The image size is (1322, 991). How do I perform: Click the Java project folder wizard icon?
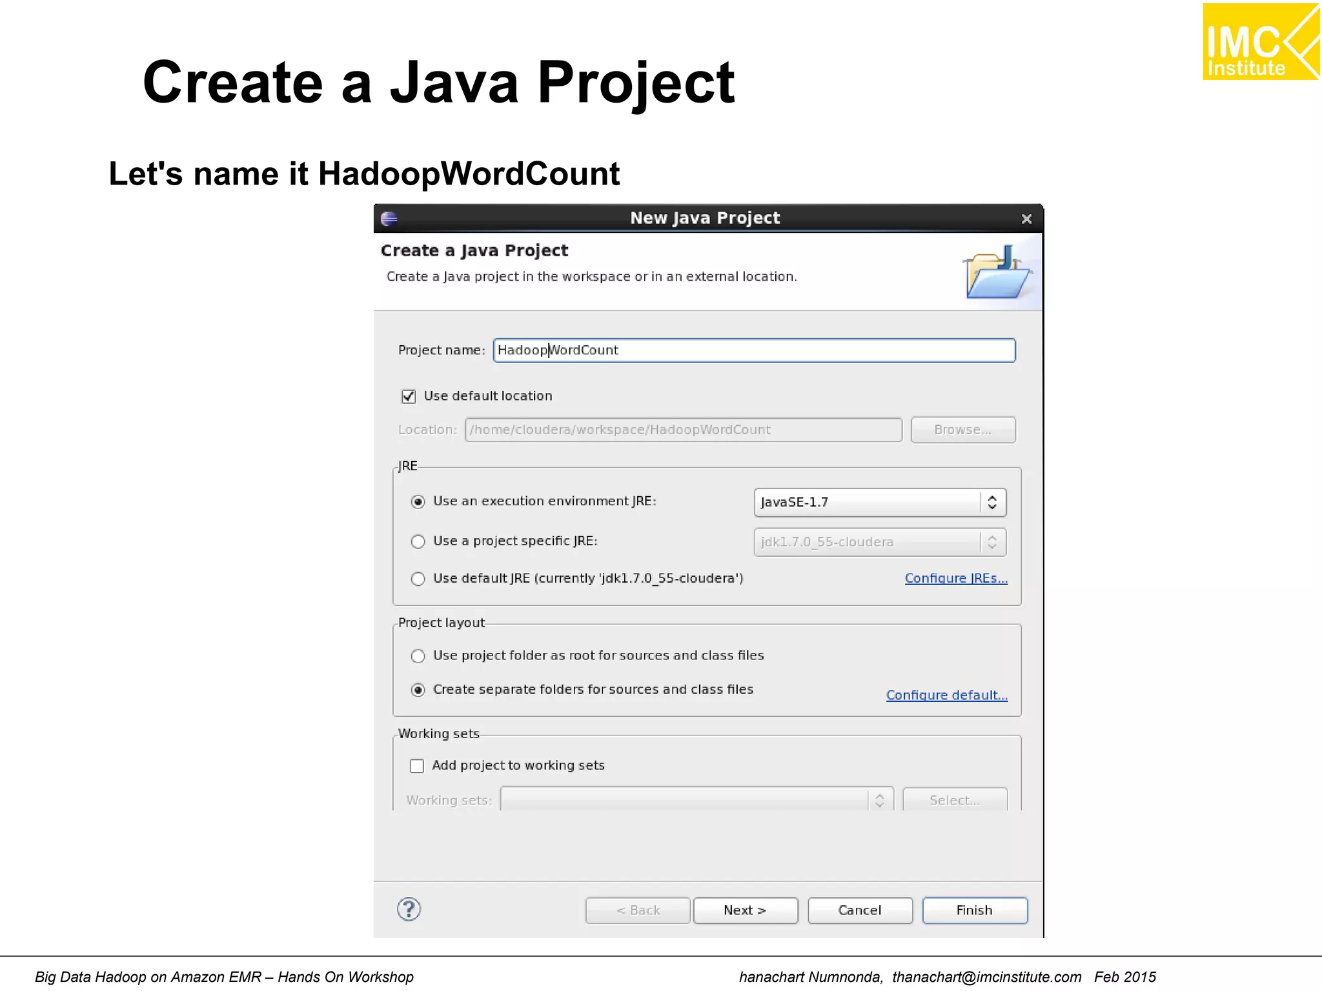[997, 272]
